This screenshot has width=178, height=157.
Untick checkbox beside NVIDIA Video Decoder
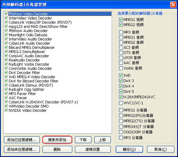pyautogui.click(x=6, y=110)
